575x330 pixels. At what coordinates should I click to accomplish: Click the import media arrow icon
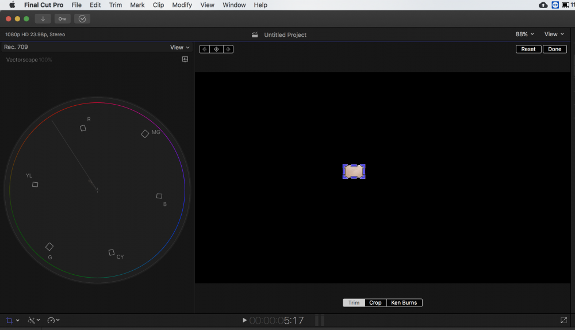[43, 19]
